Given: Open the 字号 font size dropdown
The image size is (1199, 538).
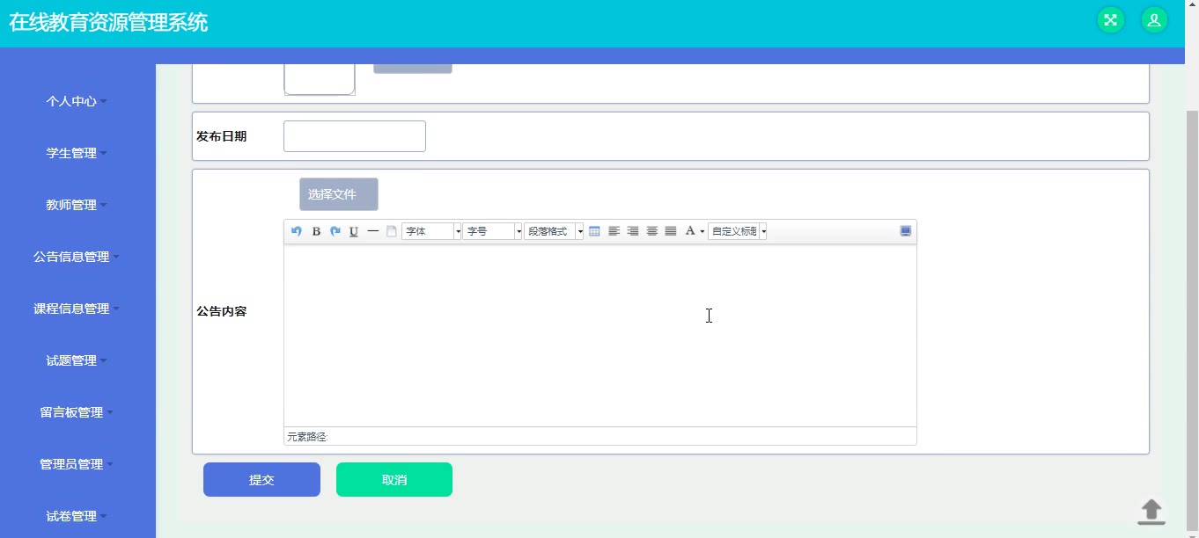Looking at the screenshot, I should click(x=492, y=231).
